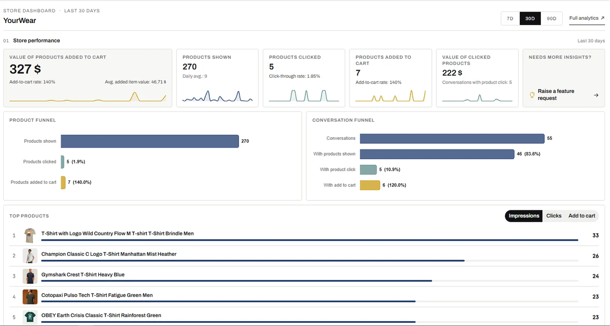
Task: Click the impressions bar for Cotopaxi Pulso Tech
Action: click(x=228, y=301)
